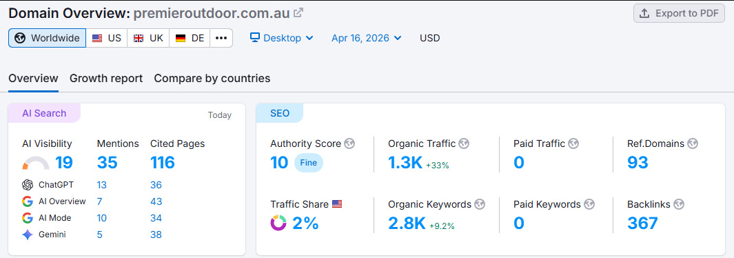The width and height of the screenshot is (734, 258).
Task: Open the Apr 16, 2026 date dropdown
Action: click(x=366, y=38)
